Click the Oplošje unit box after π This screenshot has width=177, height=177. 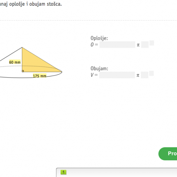pos(145,45)
